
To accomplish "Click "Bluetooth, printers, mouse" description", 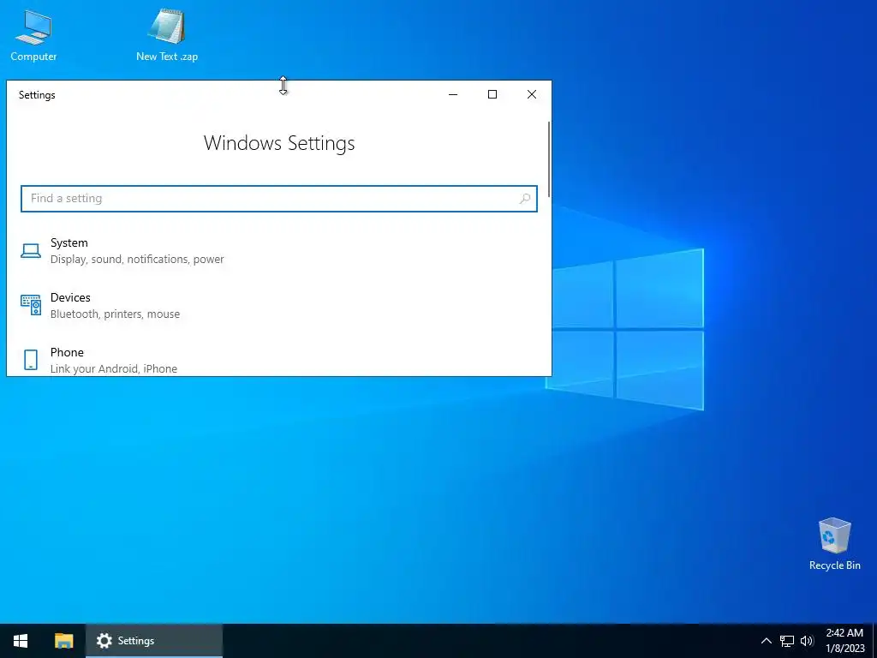I will coord(116,314).
